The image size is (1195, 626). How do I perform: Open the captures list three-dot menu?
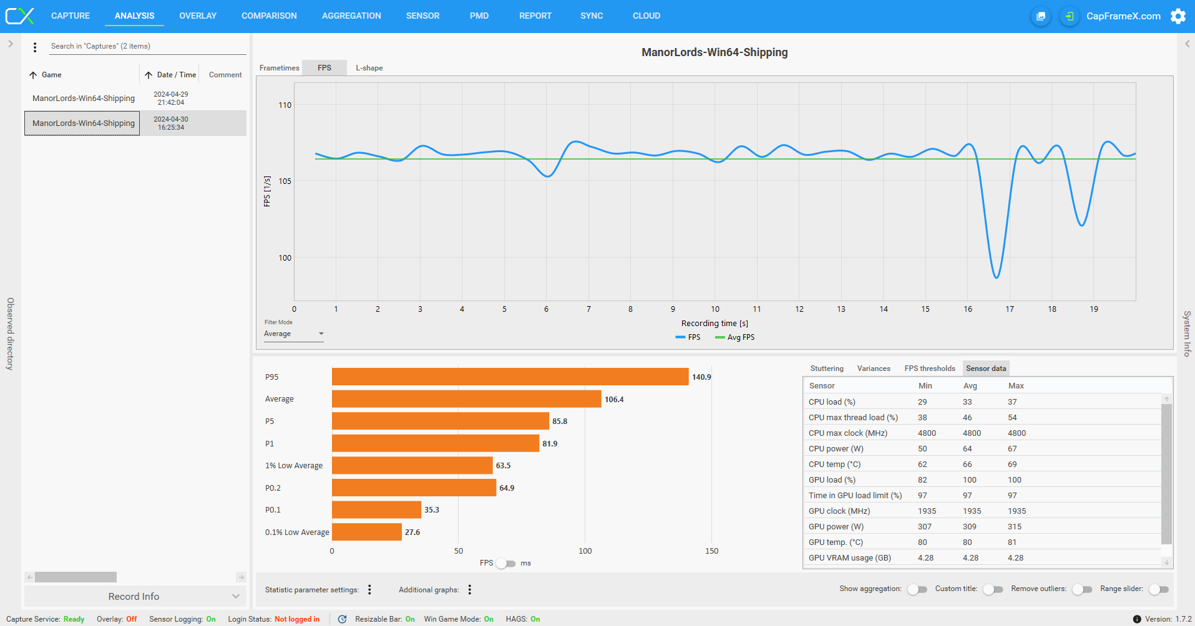click(35, 47)
